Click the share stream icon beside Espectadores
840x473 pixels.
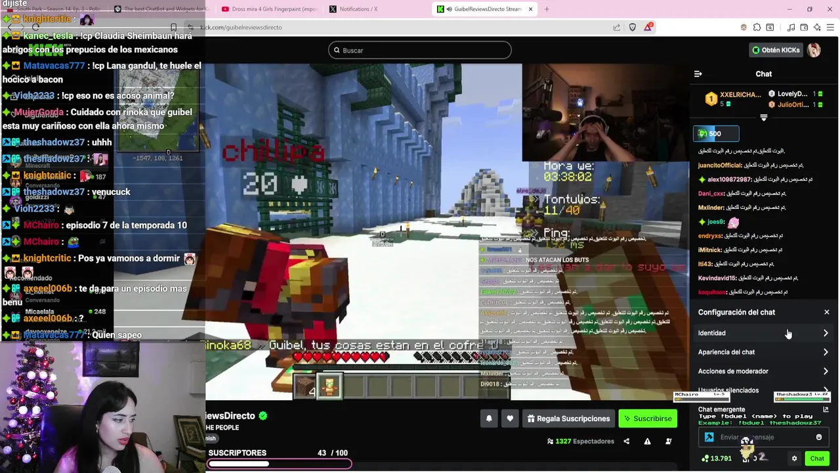tap(626, 441)
